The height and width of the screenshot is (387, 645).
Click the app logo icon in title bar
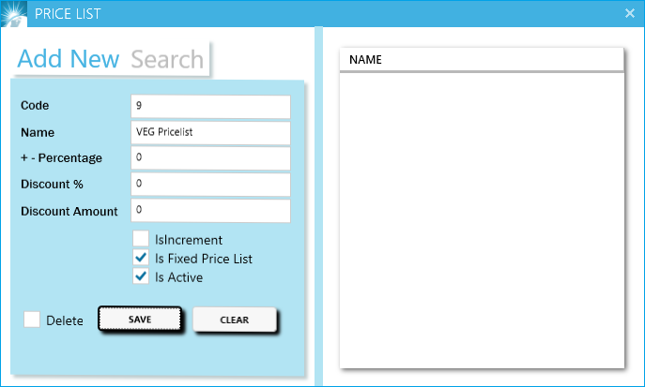pos(13,13)
